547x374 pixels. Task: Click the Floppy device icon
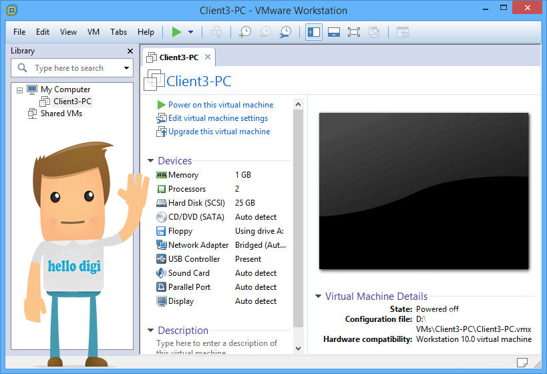tap(161, 231)
